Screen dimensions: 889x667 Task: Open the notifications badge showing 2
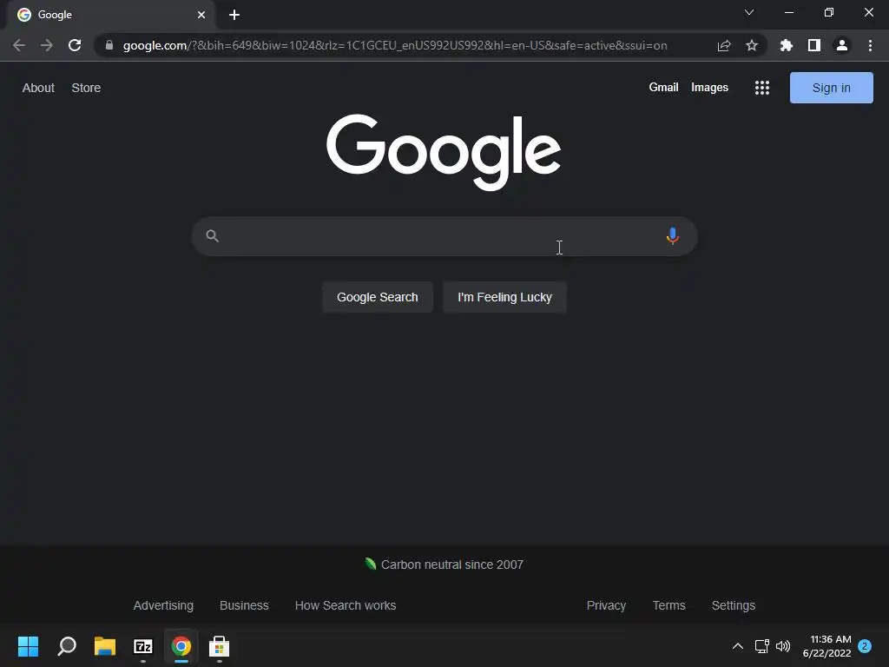click(x=865, y=646)
